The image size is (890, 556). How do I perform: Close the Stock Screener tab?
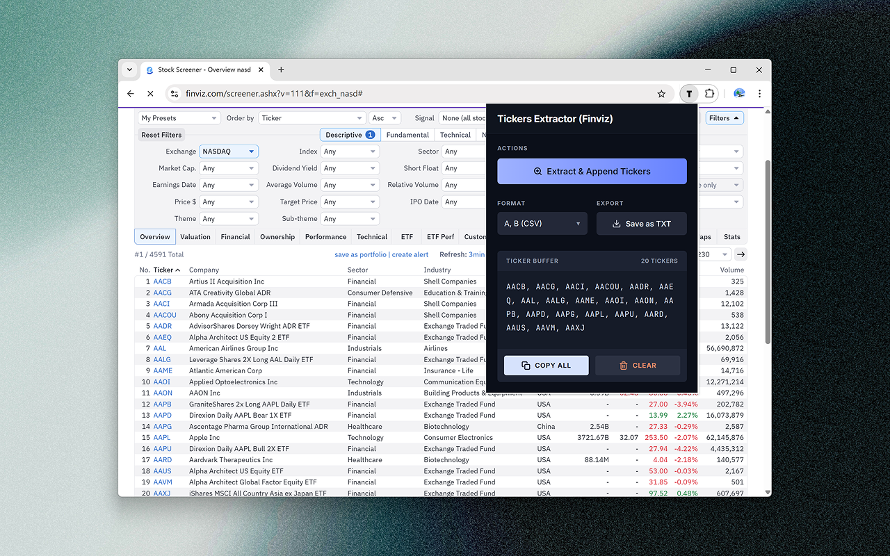pyautogui.click(x=261, y=69)
